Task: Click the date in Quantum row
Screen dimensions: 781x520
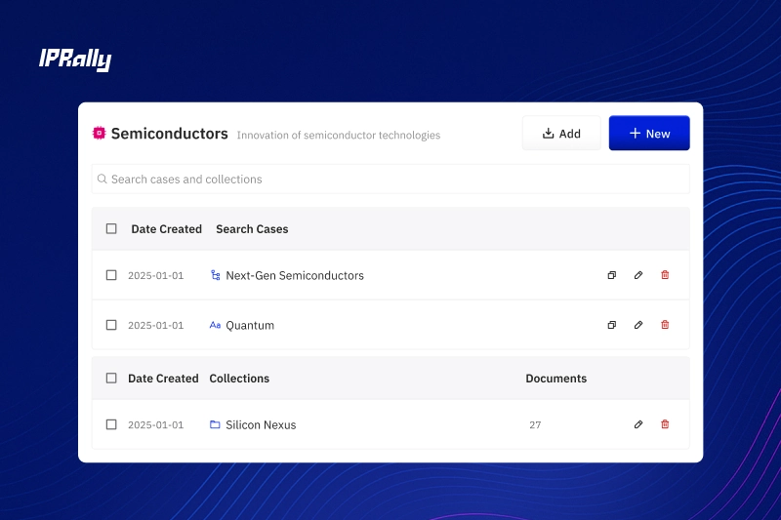Action: pyautogui.click(x=156, y=325)
